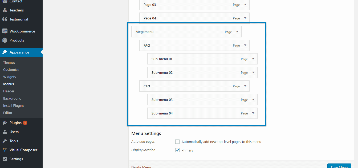358x168 pixels.
Task: Expand the Megamenu page item options
Action: tap(237, 31)
